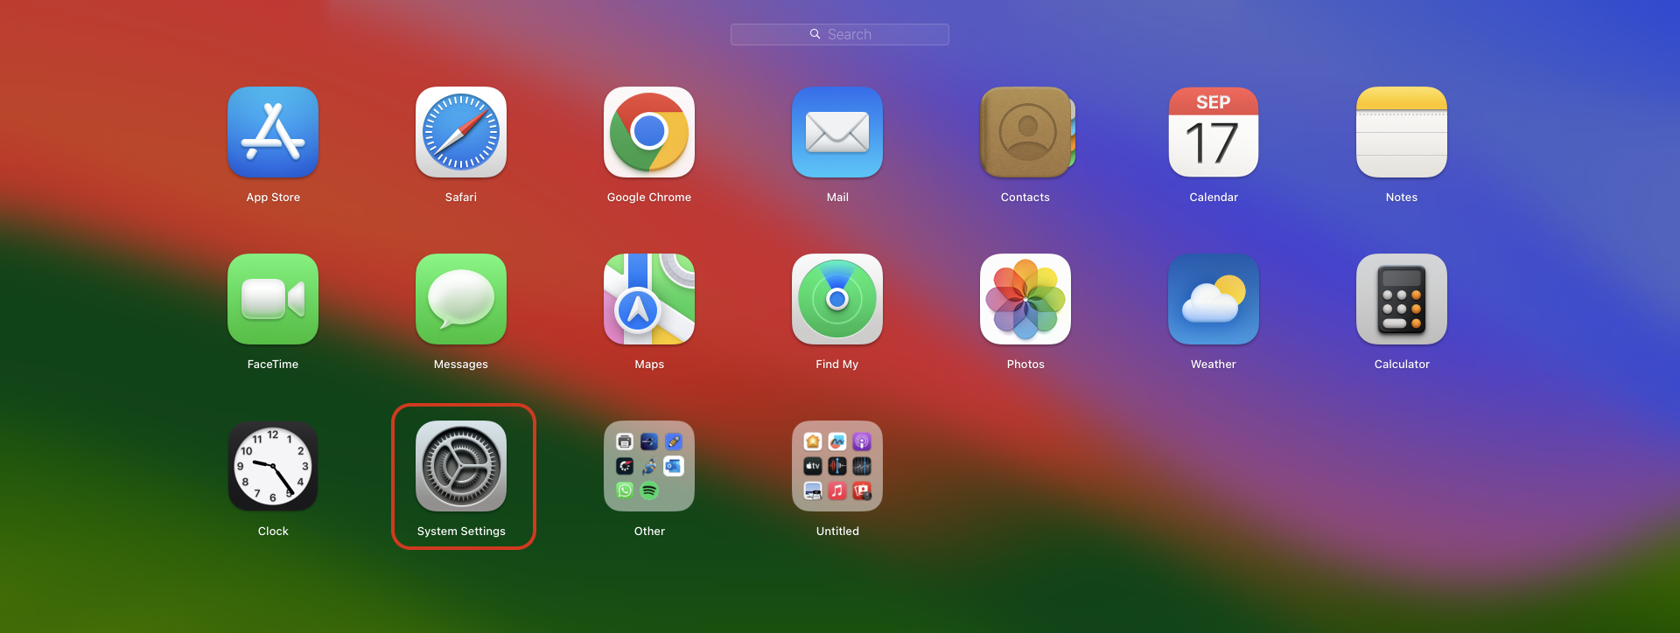Open Google Chrome
Viewport: 1680px width, 633px height.
[649, 132]
